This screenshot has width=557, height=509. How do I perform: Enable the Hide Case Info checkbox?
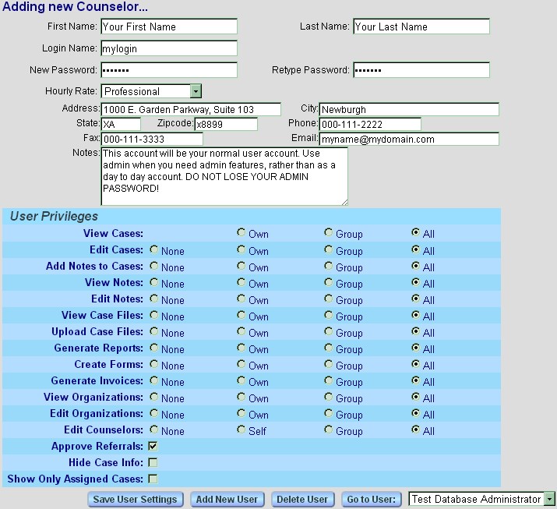[153, 463]
